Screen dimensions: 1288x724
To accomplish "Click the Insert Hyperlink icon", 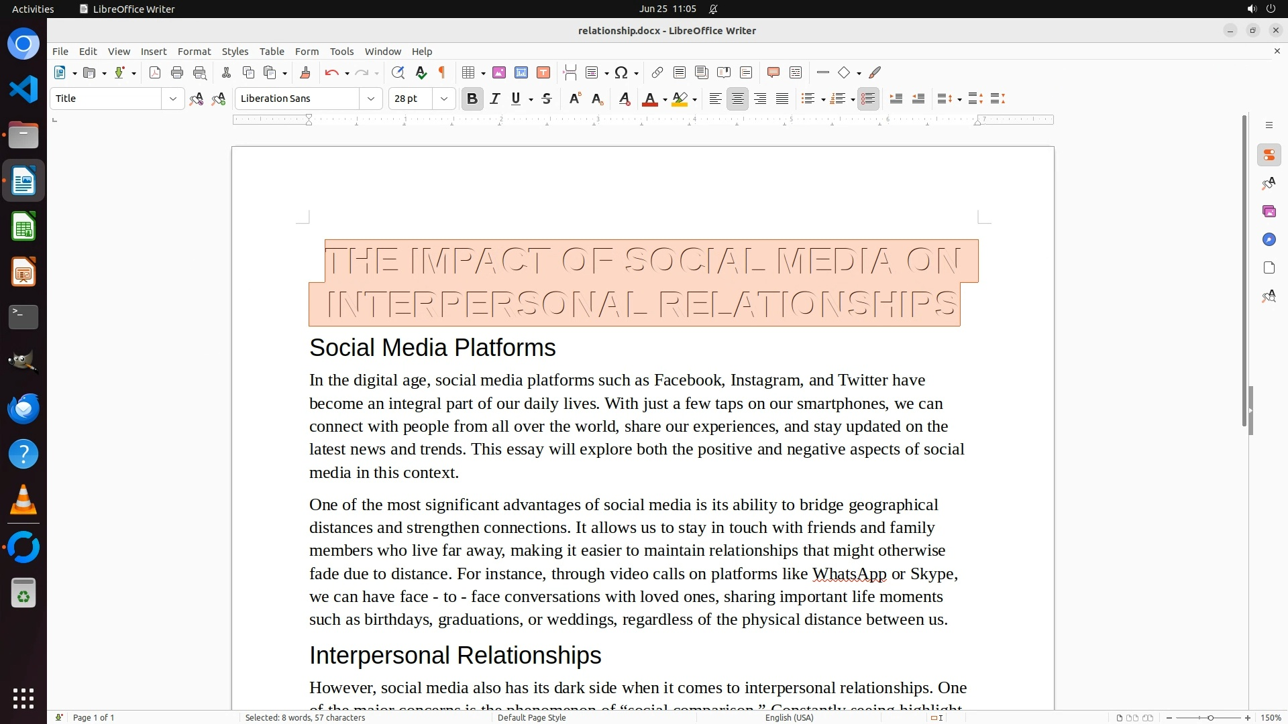I will click(x=657, y=73).
